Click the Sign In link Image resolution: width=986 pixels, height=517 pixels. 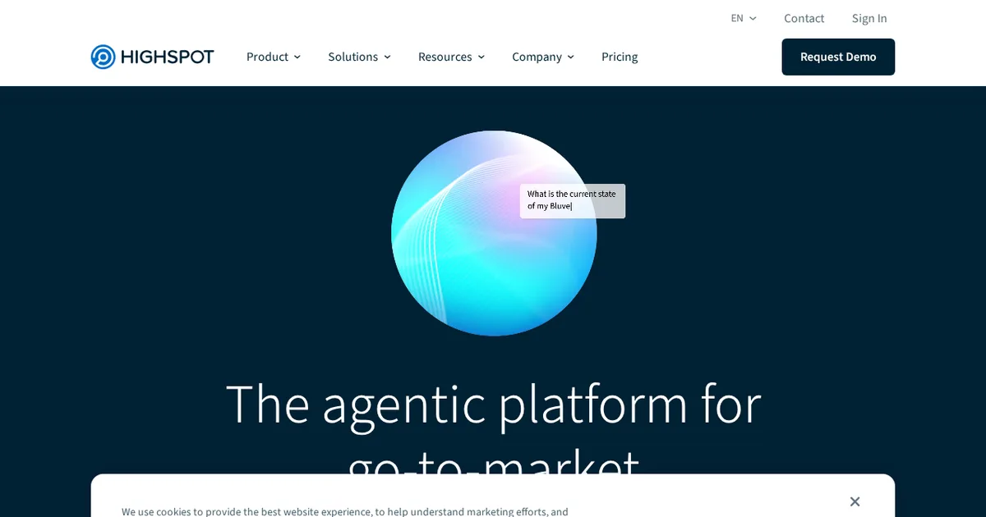[869, 18]
